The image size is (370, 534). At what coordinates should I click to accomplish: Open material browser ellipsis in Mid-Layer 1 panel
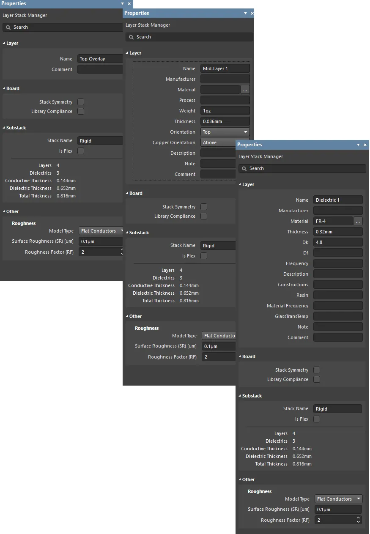tap(245, 90)
